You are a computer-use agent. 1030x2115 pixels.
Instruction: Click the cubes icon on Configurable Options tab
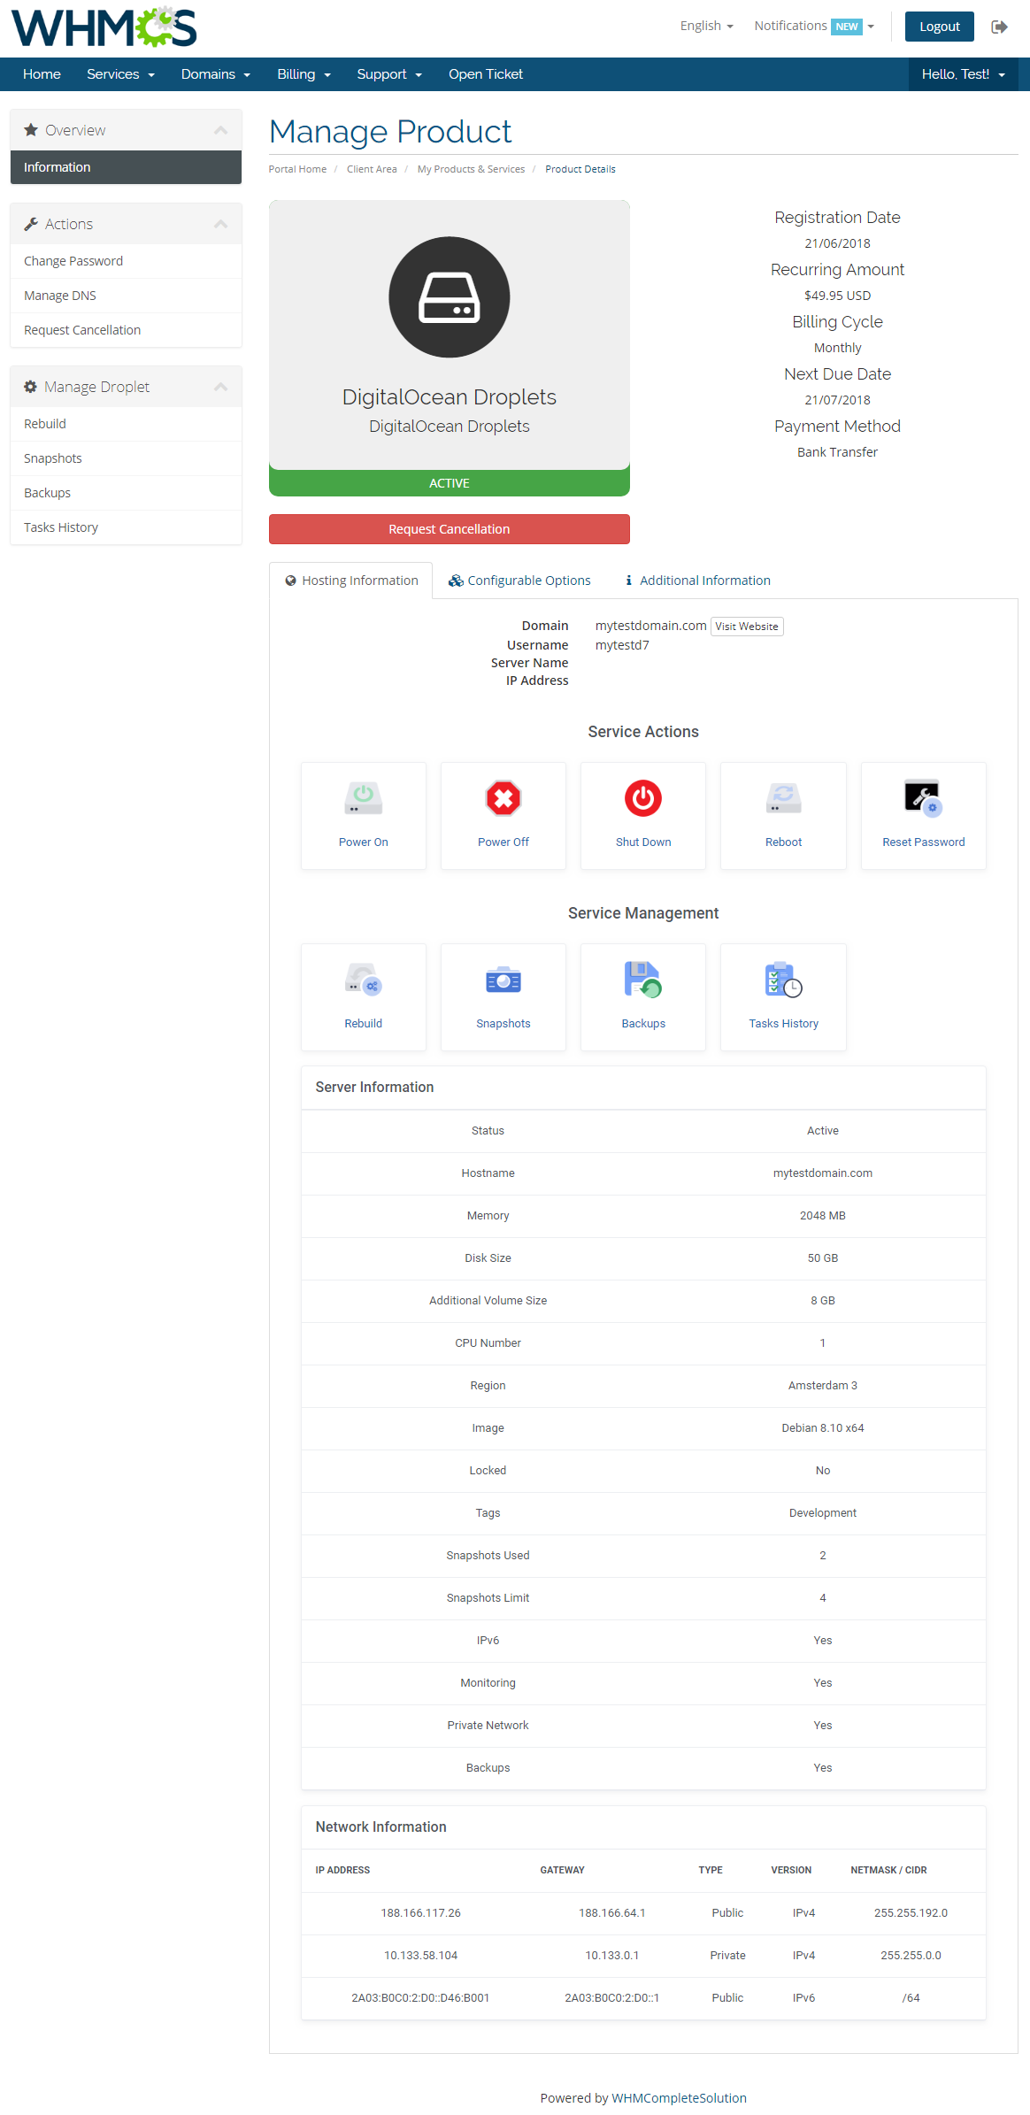click(456, 581)
